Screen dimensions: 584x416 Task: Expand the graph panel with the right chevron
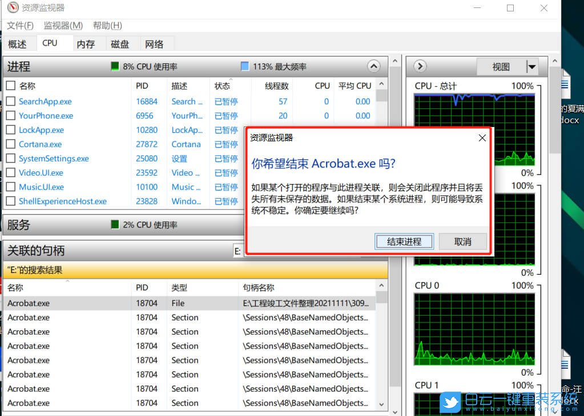click(x=419, y=66)
